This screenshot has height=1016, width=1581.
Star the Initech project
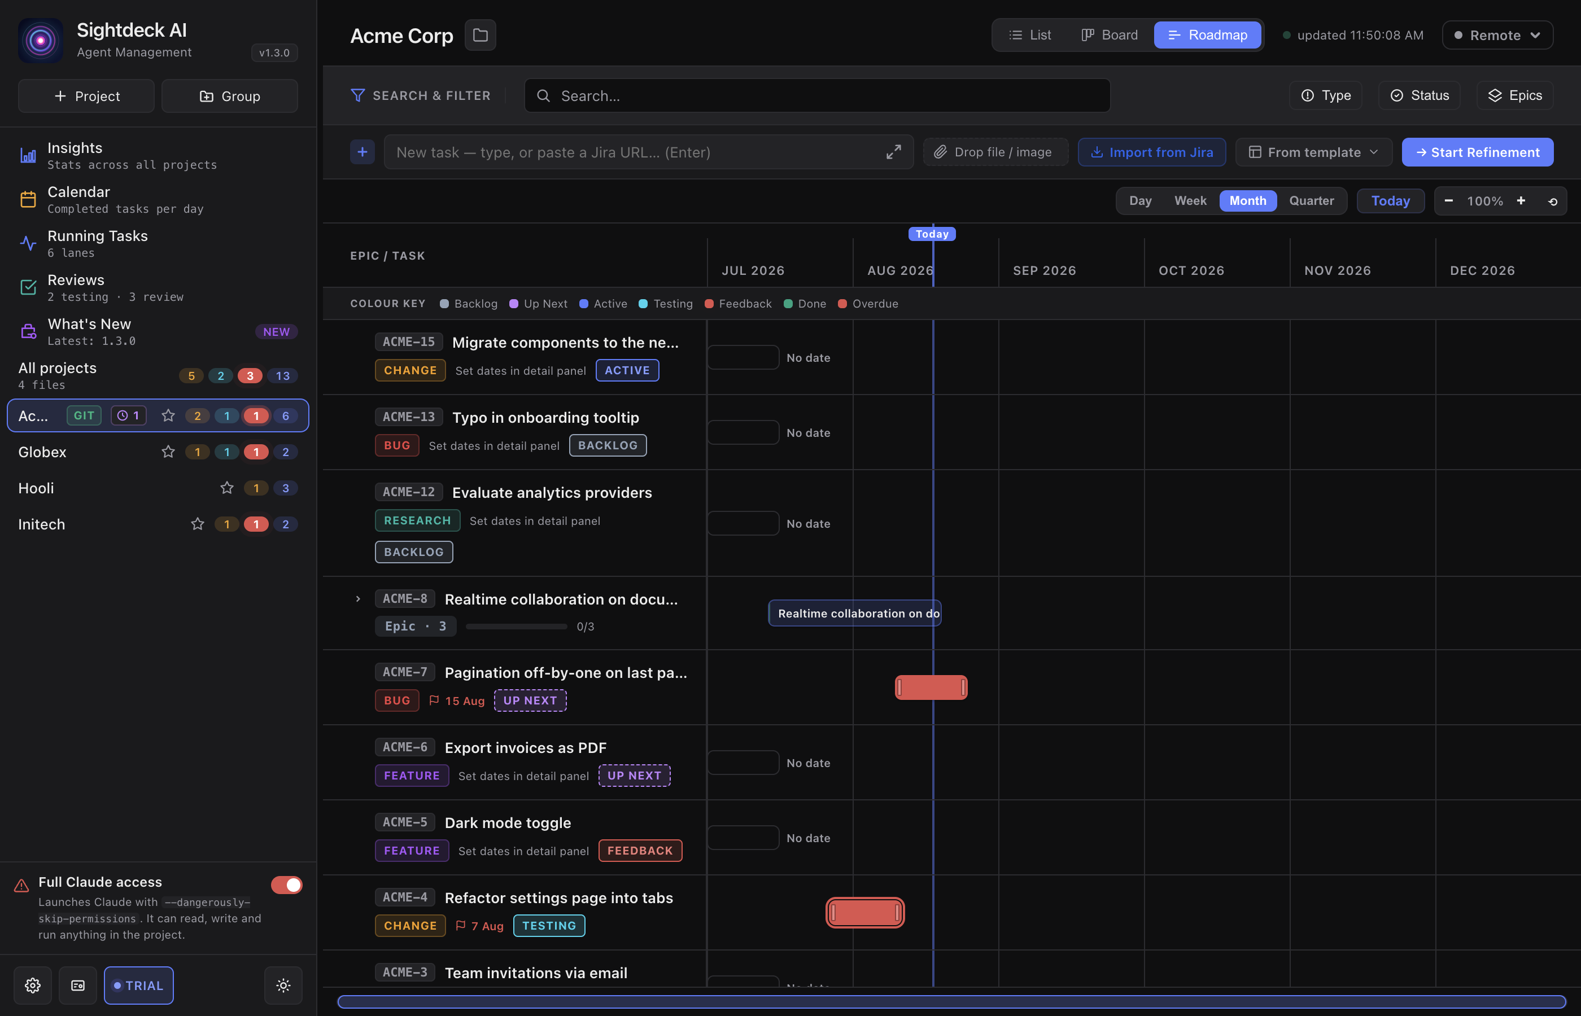(x=197, y=524)
